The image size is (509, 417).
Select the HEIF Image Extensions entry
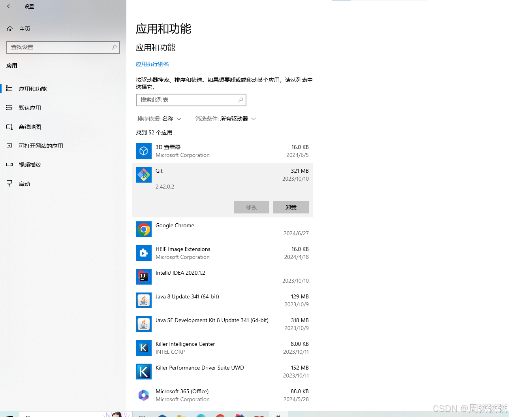[222, 253]
